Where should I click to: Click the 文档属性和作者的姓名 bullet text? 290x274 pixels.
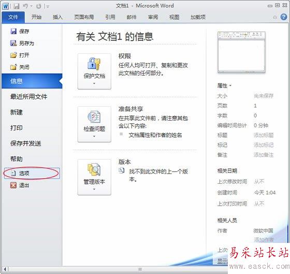tap(155, 135)
